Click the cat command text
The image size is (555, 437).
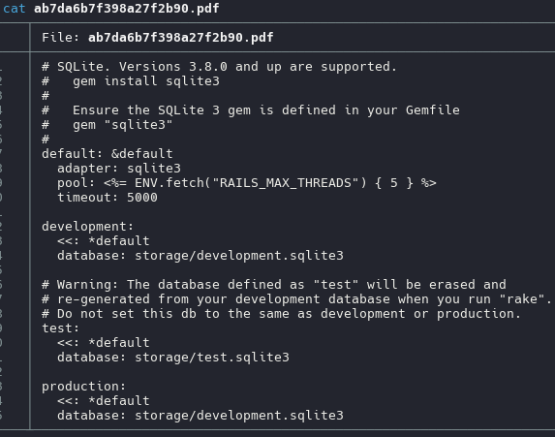click(14, 9)
